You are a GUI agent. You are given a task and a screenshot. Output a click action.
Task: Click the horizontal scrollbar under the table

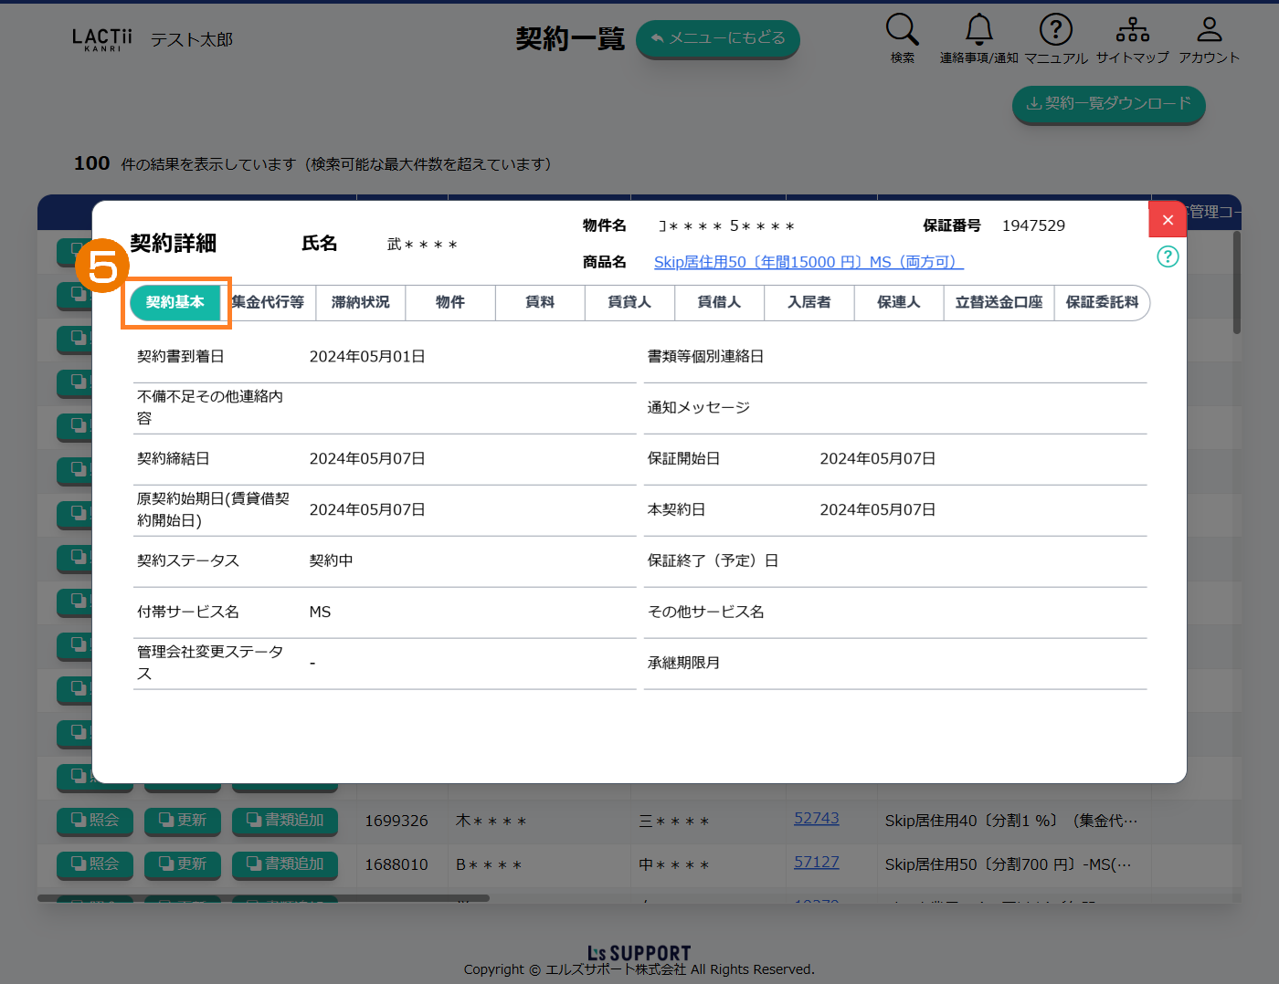coord(263,898)
